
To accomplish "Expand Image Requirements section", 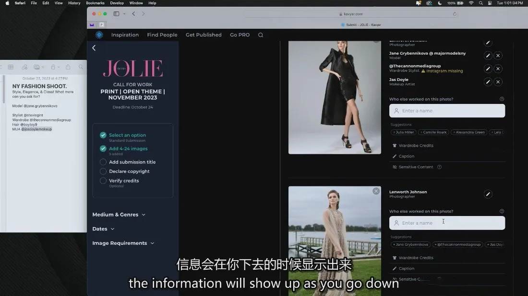I will click(123, 243).
